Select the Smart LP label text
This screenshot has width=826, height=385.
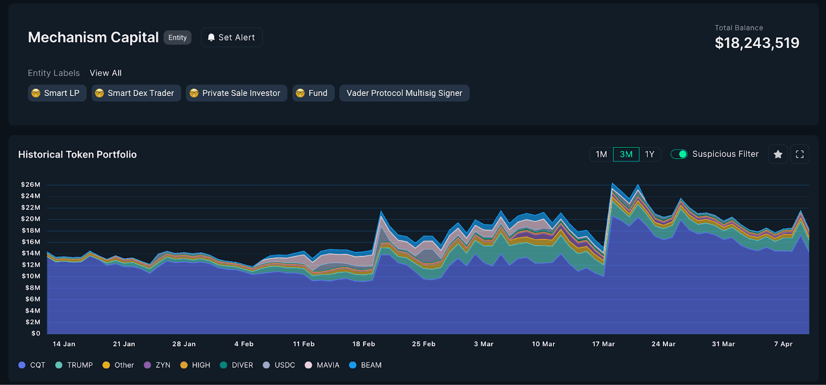tap(61, 93)
